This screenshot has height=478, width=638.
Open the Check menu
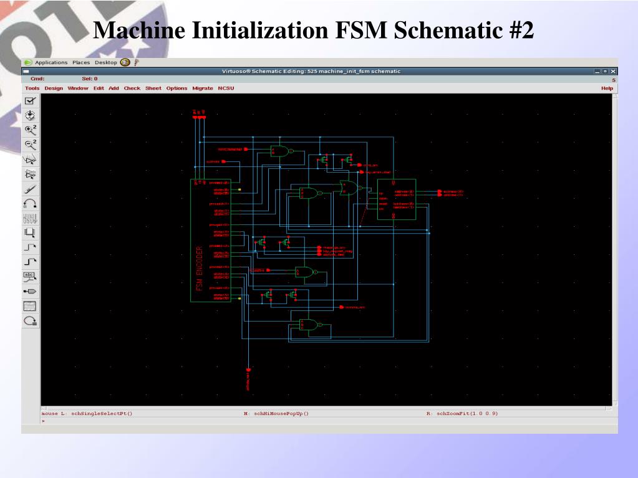click(132, 88)
